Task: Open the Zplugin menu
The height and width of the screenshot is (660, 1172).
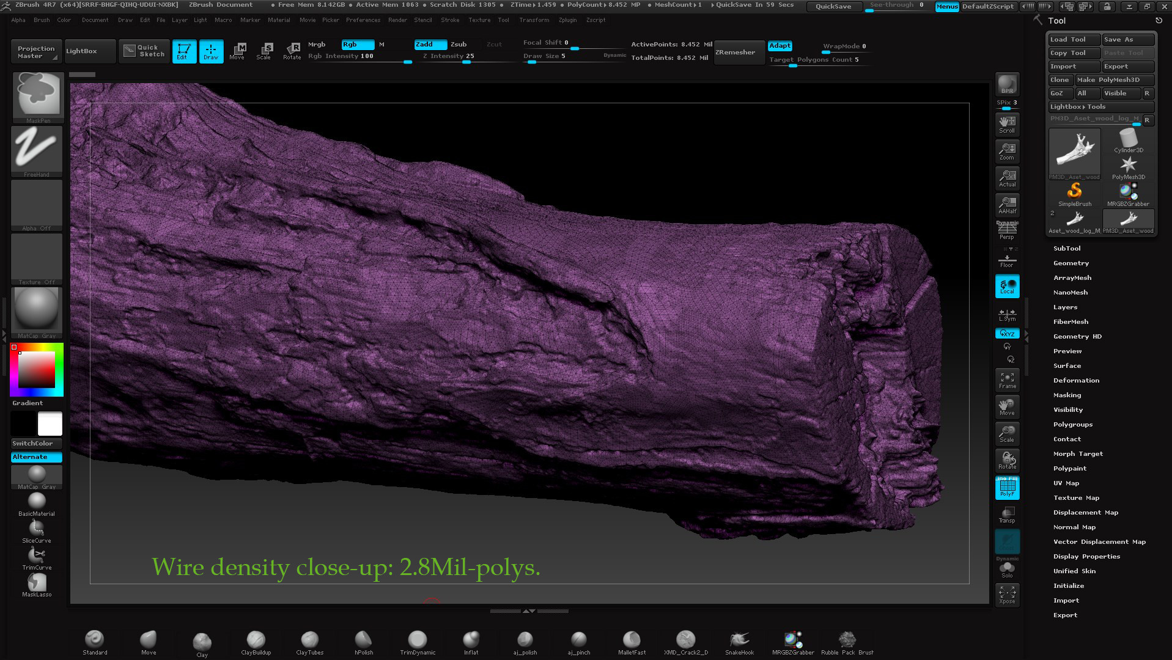Action: (567, 20)
